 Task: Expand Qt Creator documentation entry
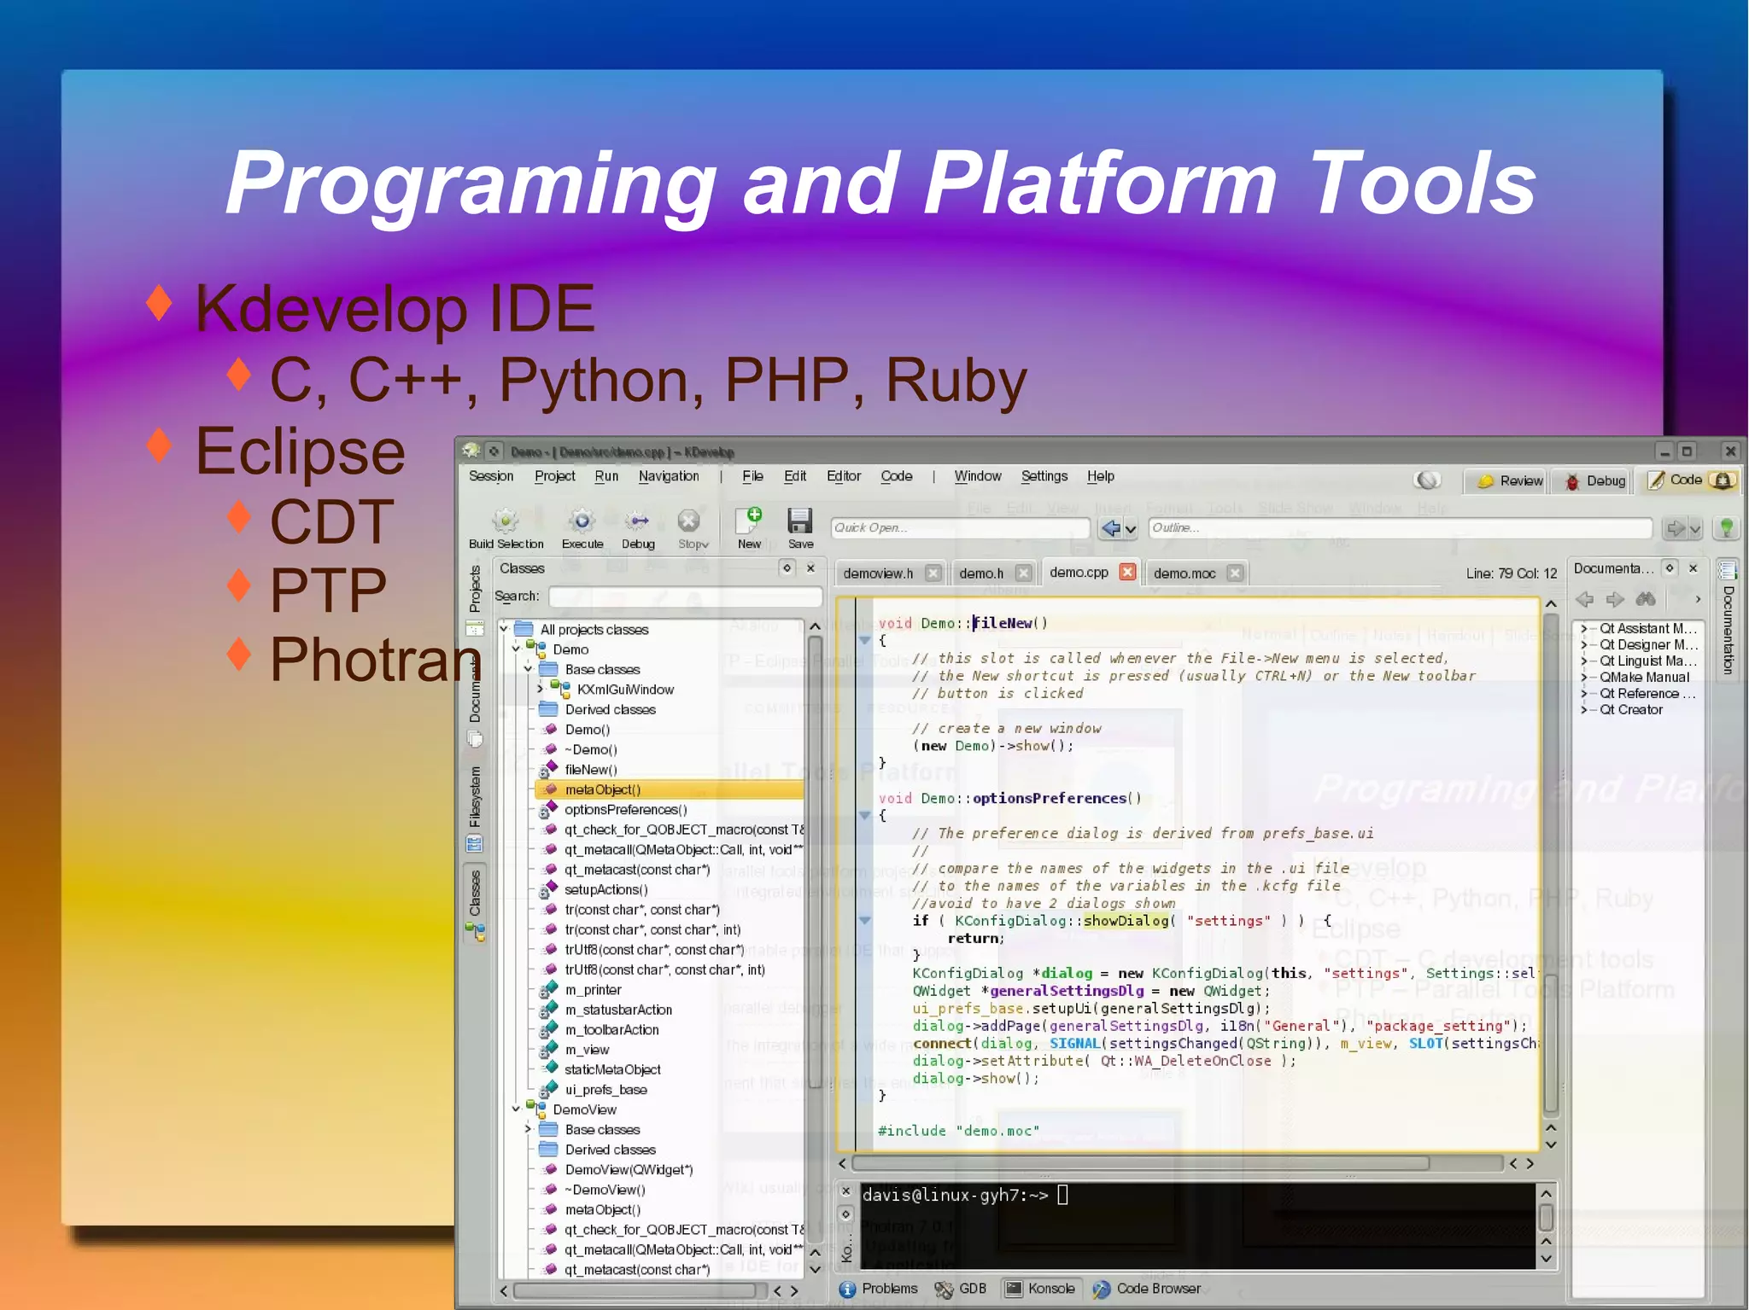(1584, 710)
